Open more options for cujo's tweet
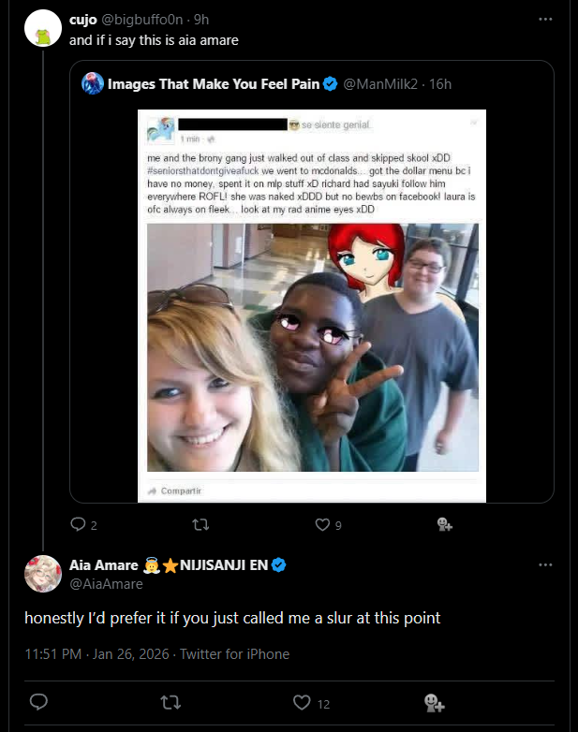The image size is (578, 732). click(x=545, y=19)
